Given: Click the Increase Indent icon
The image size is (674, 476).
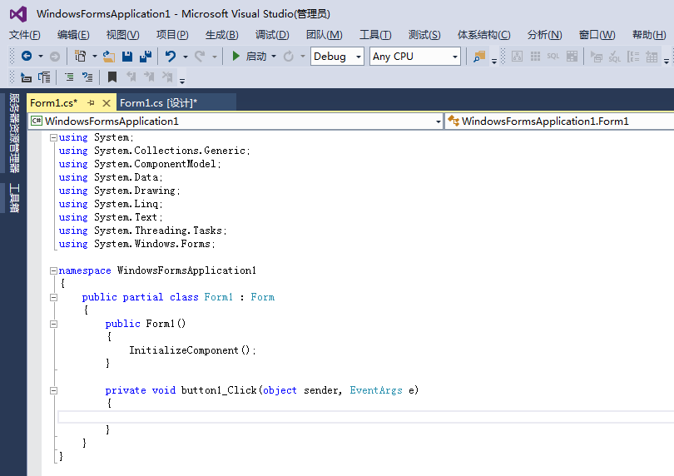Looking at the screenshot, I should [x=44, y=77].
